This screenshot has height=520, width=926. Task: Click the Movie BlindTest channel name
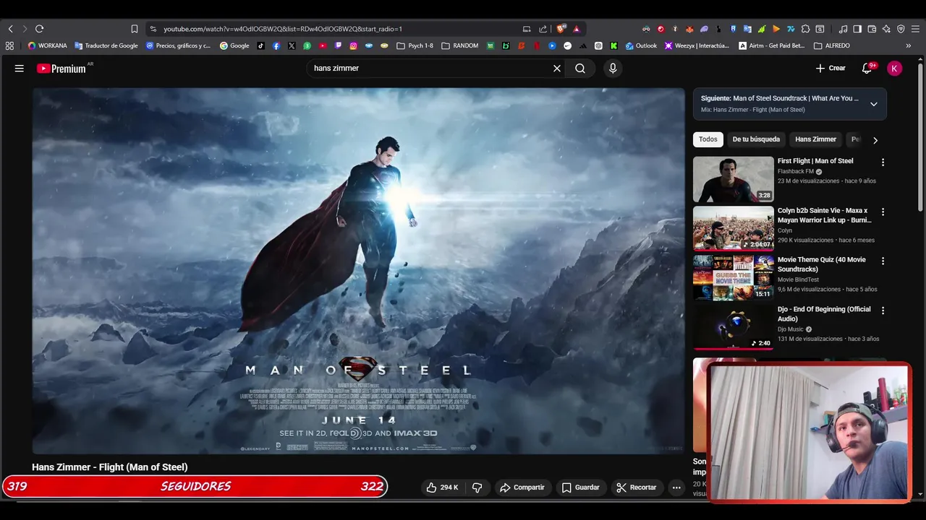[798, 279]
